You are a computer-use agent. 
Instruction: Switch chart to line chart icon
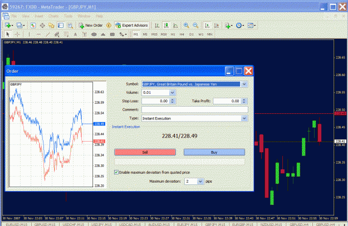175,26
